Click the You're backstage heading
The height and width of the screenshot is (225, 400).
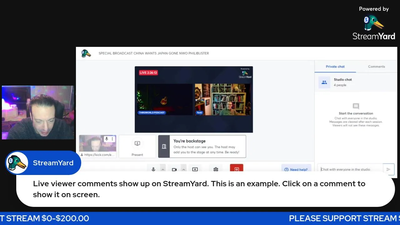click(x=189, y=141)
